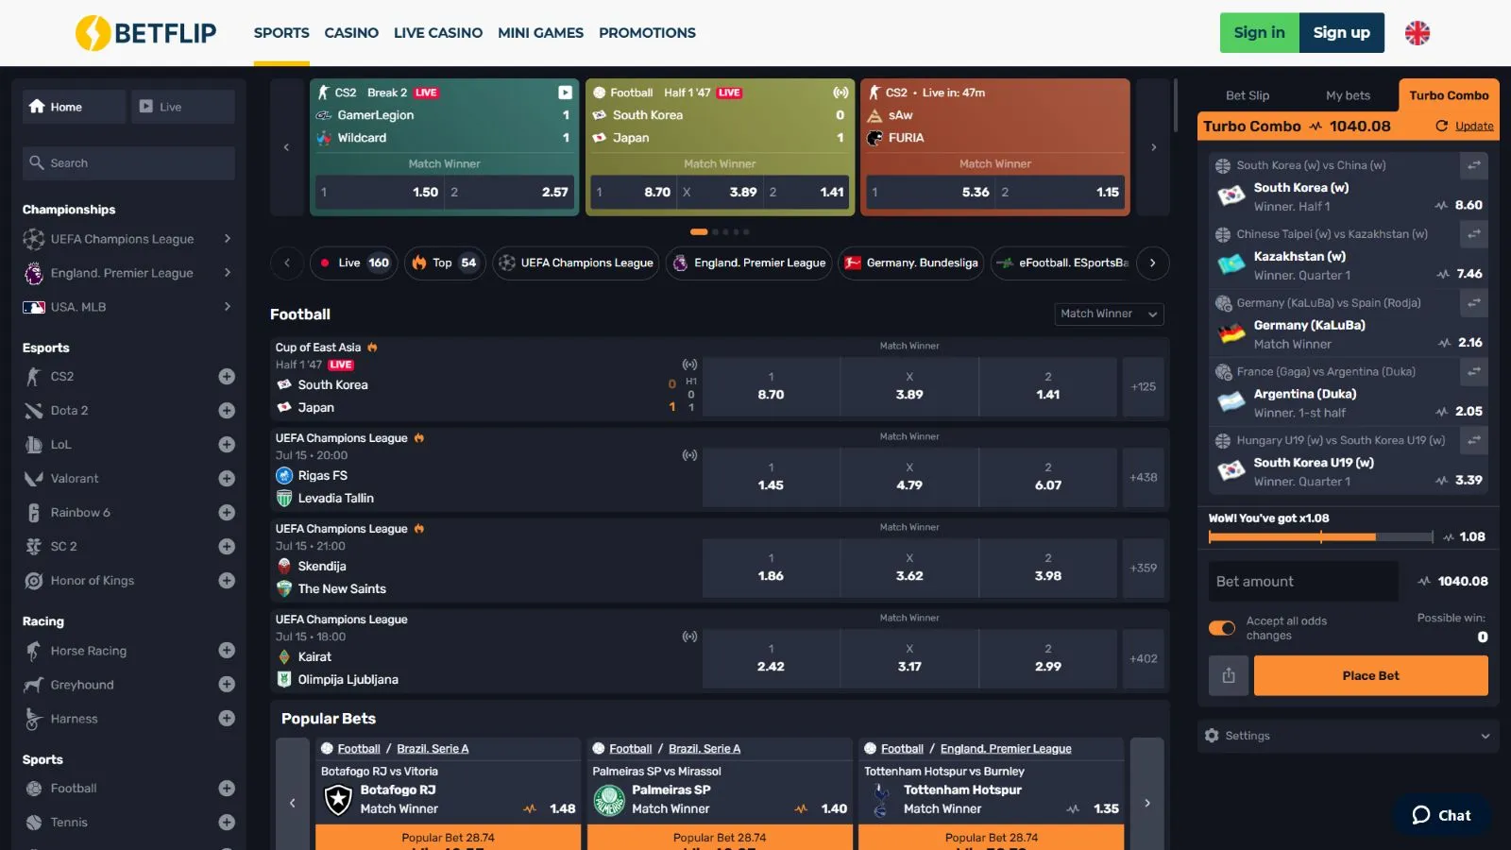This screenshot has height=850, width=1511.
Task: Click the UK flag language icon
Action: pyautogui.click(x=1417, y=33)
